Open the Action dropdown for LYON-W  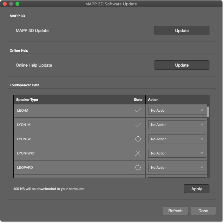(x=177, y=139)
